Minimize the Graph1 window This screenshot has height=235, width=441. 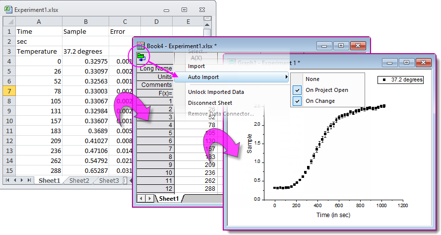click(389, 63)
